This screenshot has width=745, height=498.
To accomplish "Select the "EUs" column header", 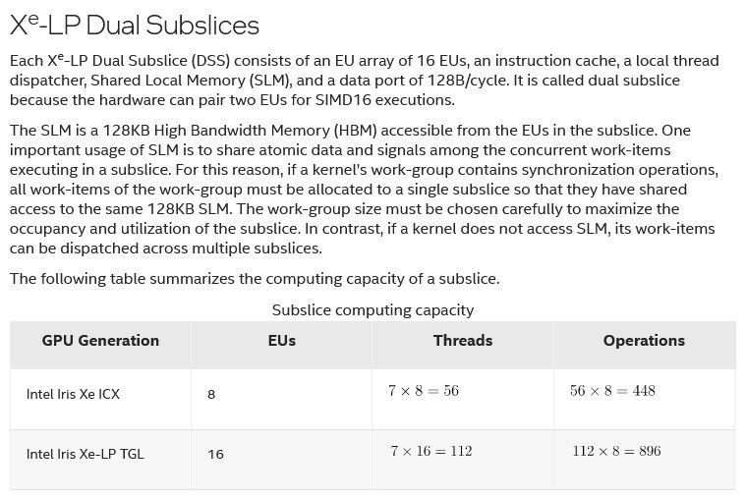I will pyautogui.click(x=281, y=341).
